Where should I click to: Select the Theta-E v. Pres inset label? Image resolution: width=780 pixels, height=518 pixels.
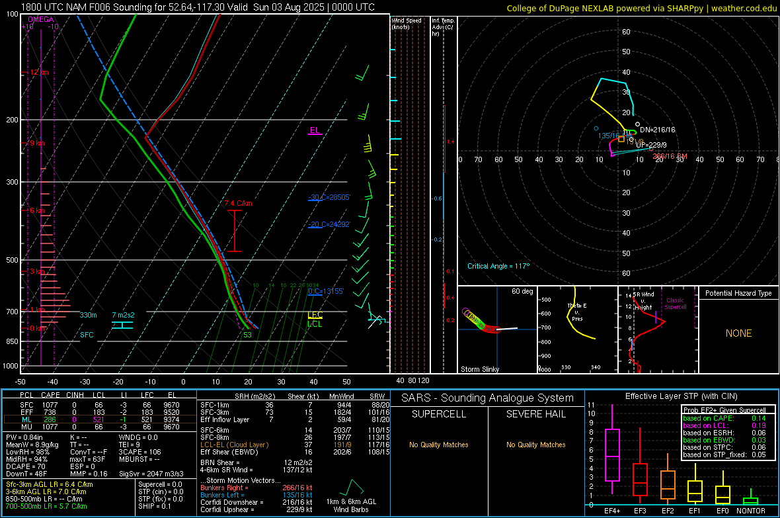coord(577,312)
